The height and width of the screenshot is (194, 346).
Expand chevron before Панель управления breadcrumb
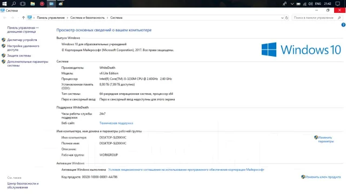tap(34, 18)
